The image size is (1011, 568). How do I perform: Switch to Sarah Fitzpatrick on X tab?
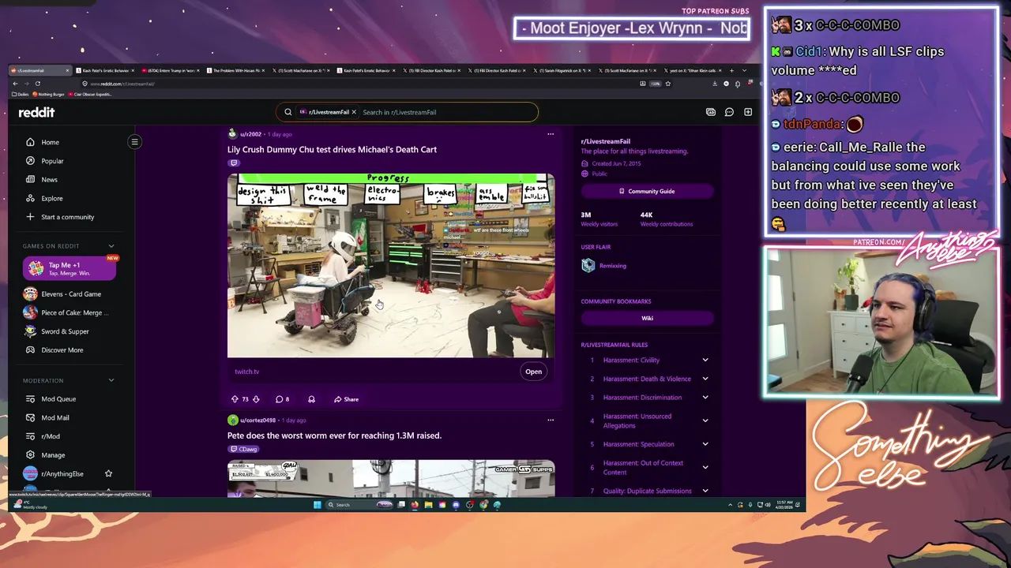tap(561, 71)
